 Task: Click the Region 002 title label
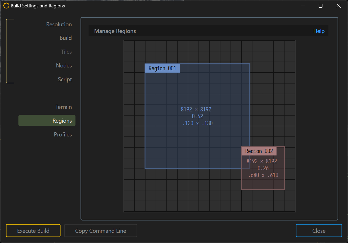(259, 151)
